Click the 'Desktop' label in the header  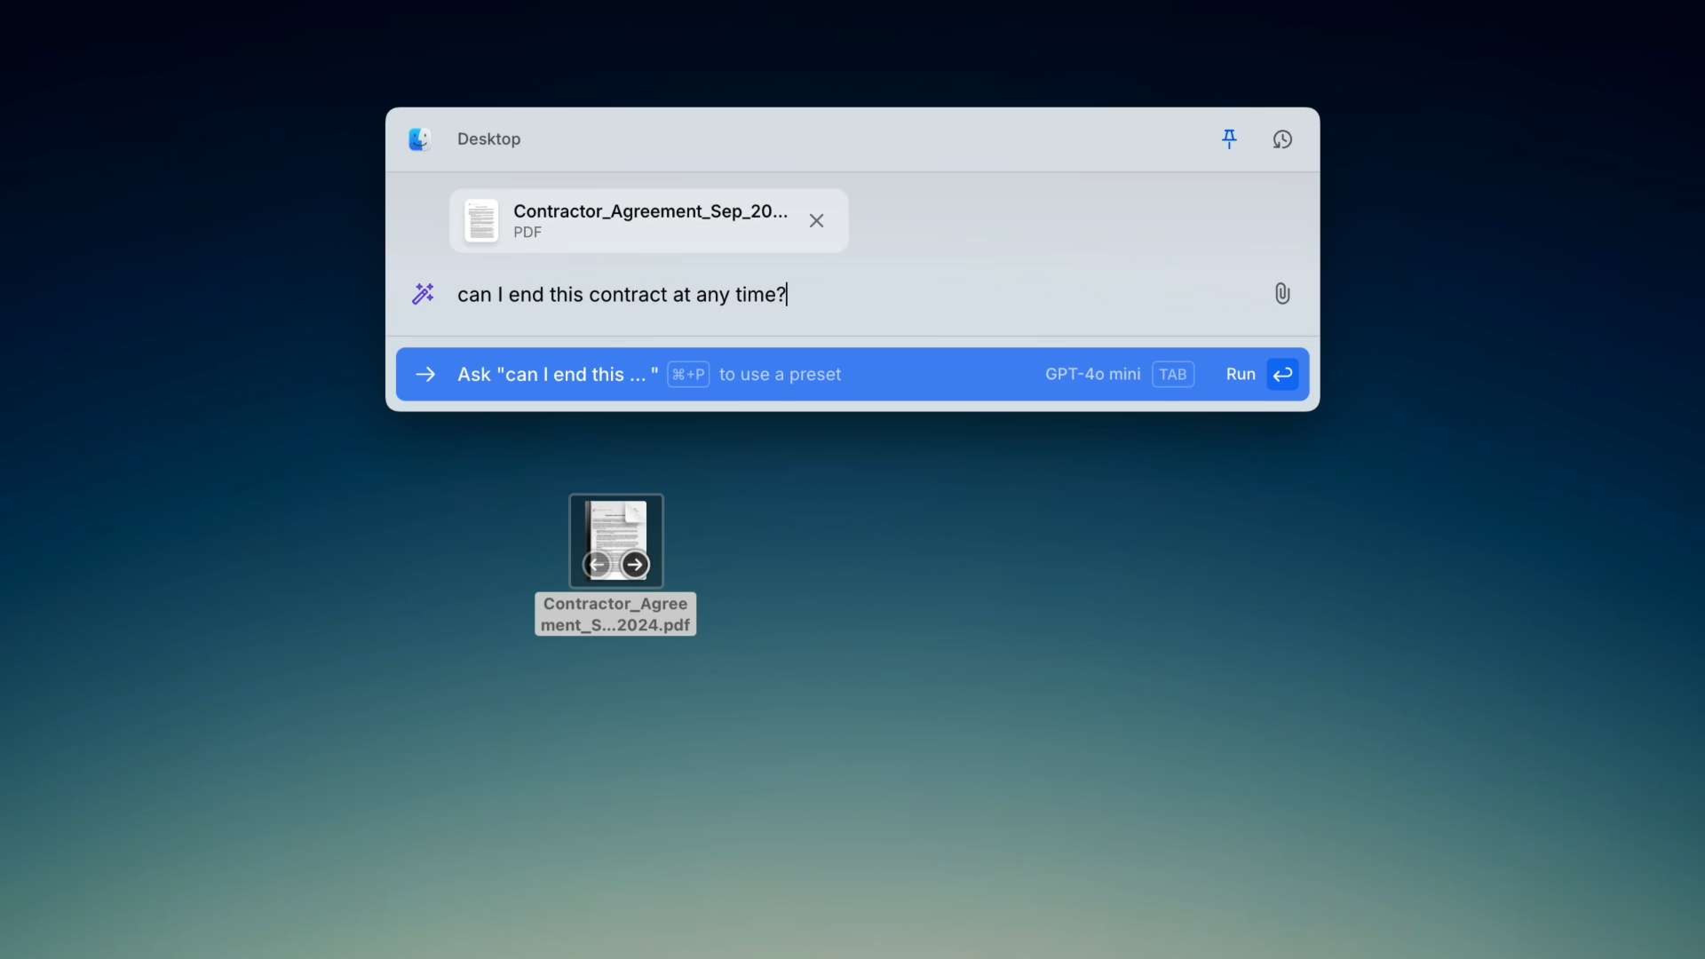tap(488, 139)
